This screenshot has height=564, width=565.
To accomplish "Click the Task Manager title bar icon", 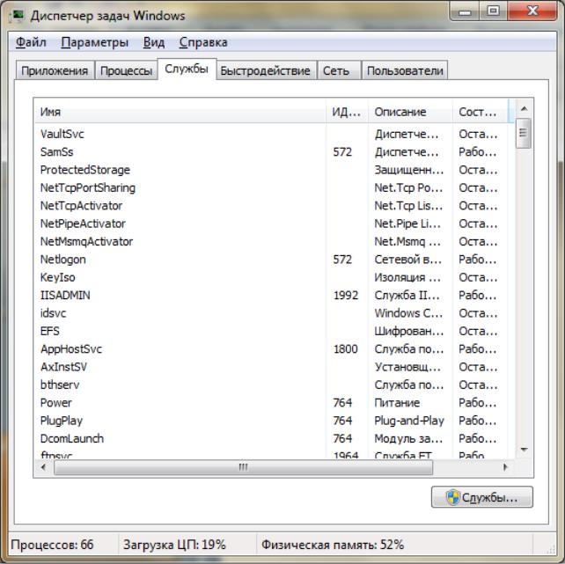I will (17, 17).
